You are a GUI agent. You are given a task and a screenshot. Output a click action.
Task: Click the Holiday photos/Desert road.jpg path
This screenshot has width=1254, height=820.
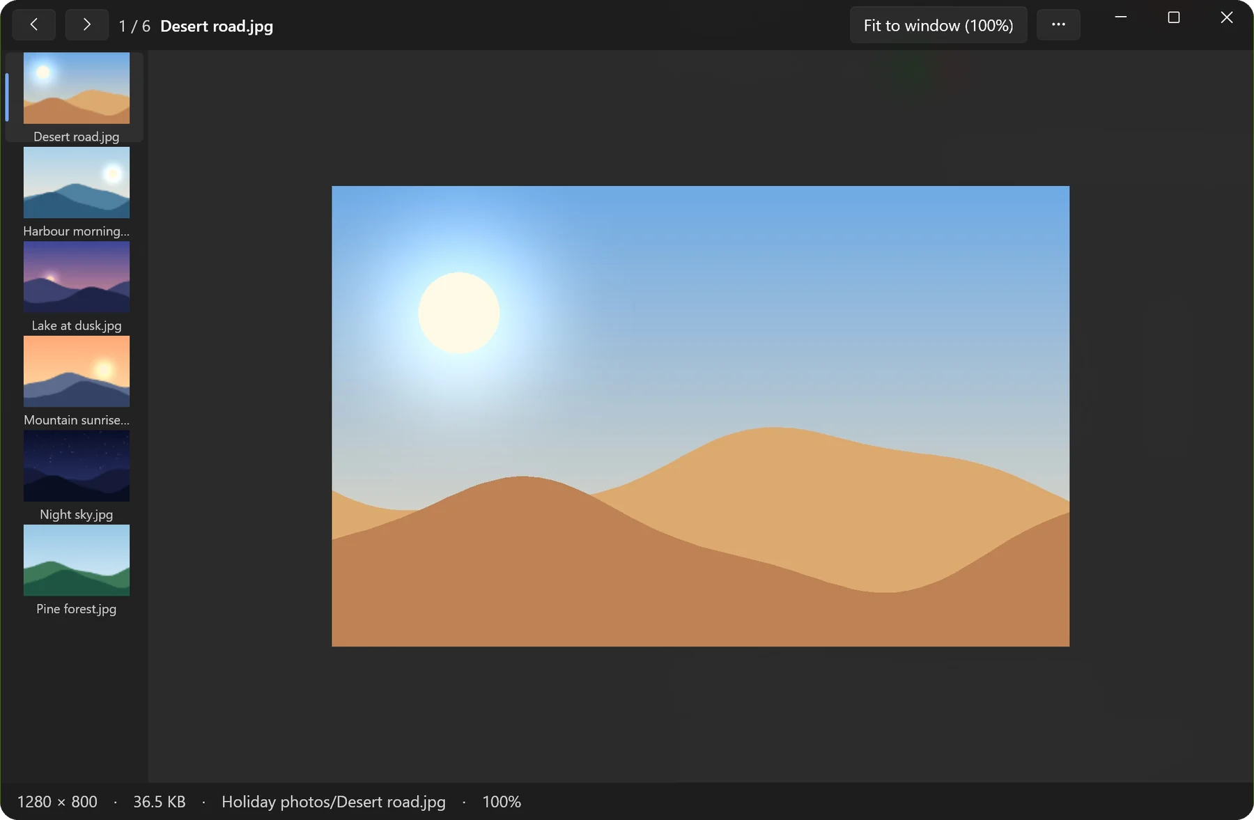[334, 802]
